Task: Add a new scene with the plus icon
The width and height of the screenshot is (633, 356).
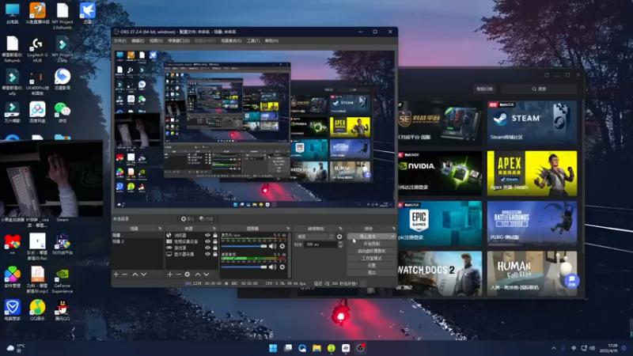Action: tap(116, 275)
